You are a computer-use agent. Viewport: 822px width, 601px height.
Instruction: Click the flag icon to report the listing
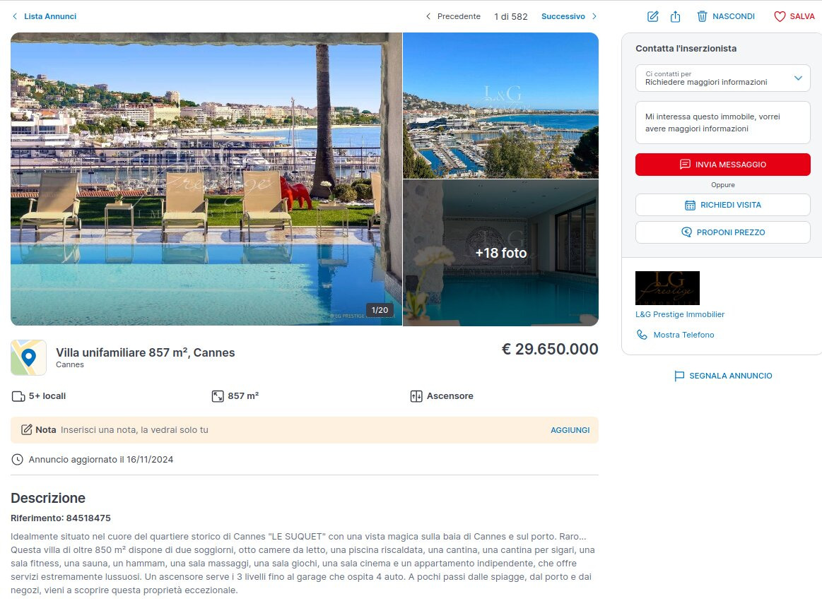coord(679,376)
